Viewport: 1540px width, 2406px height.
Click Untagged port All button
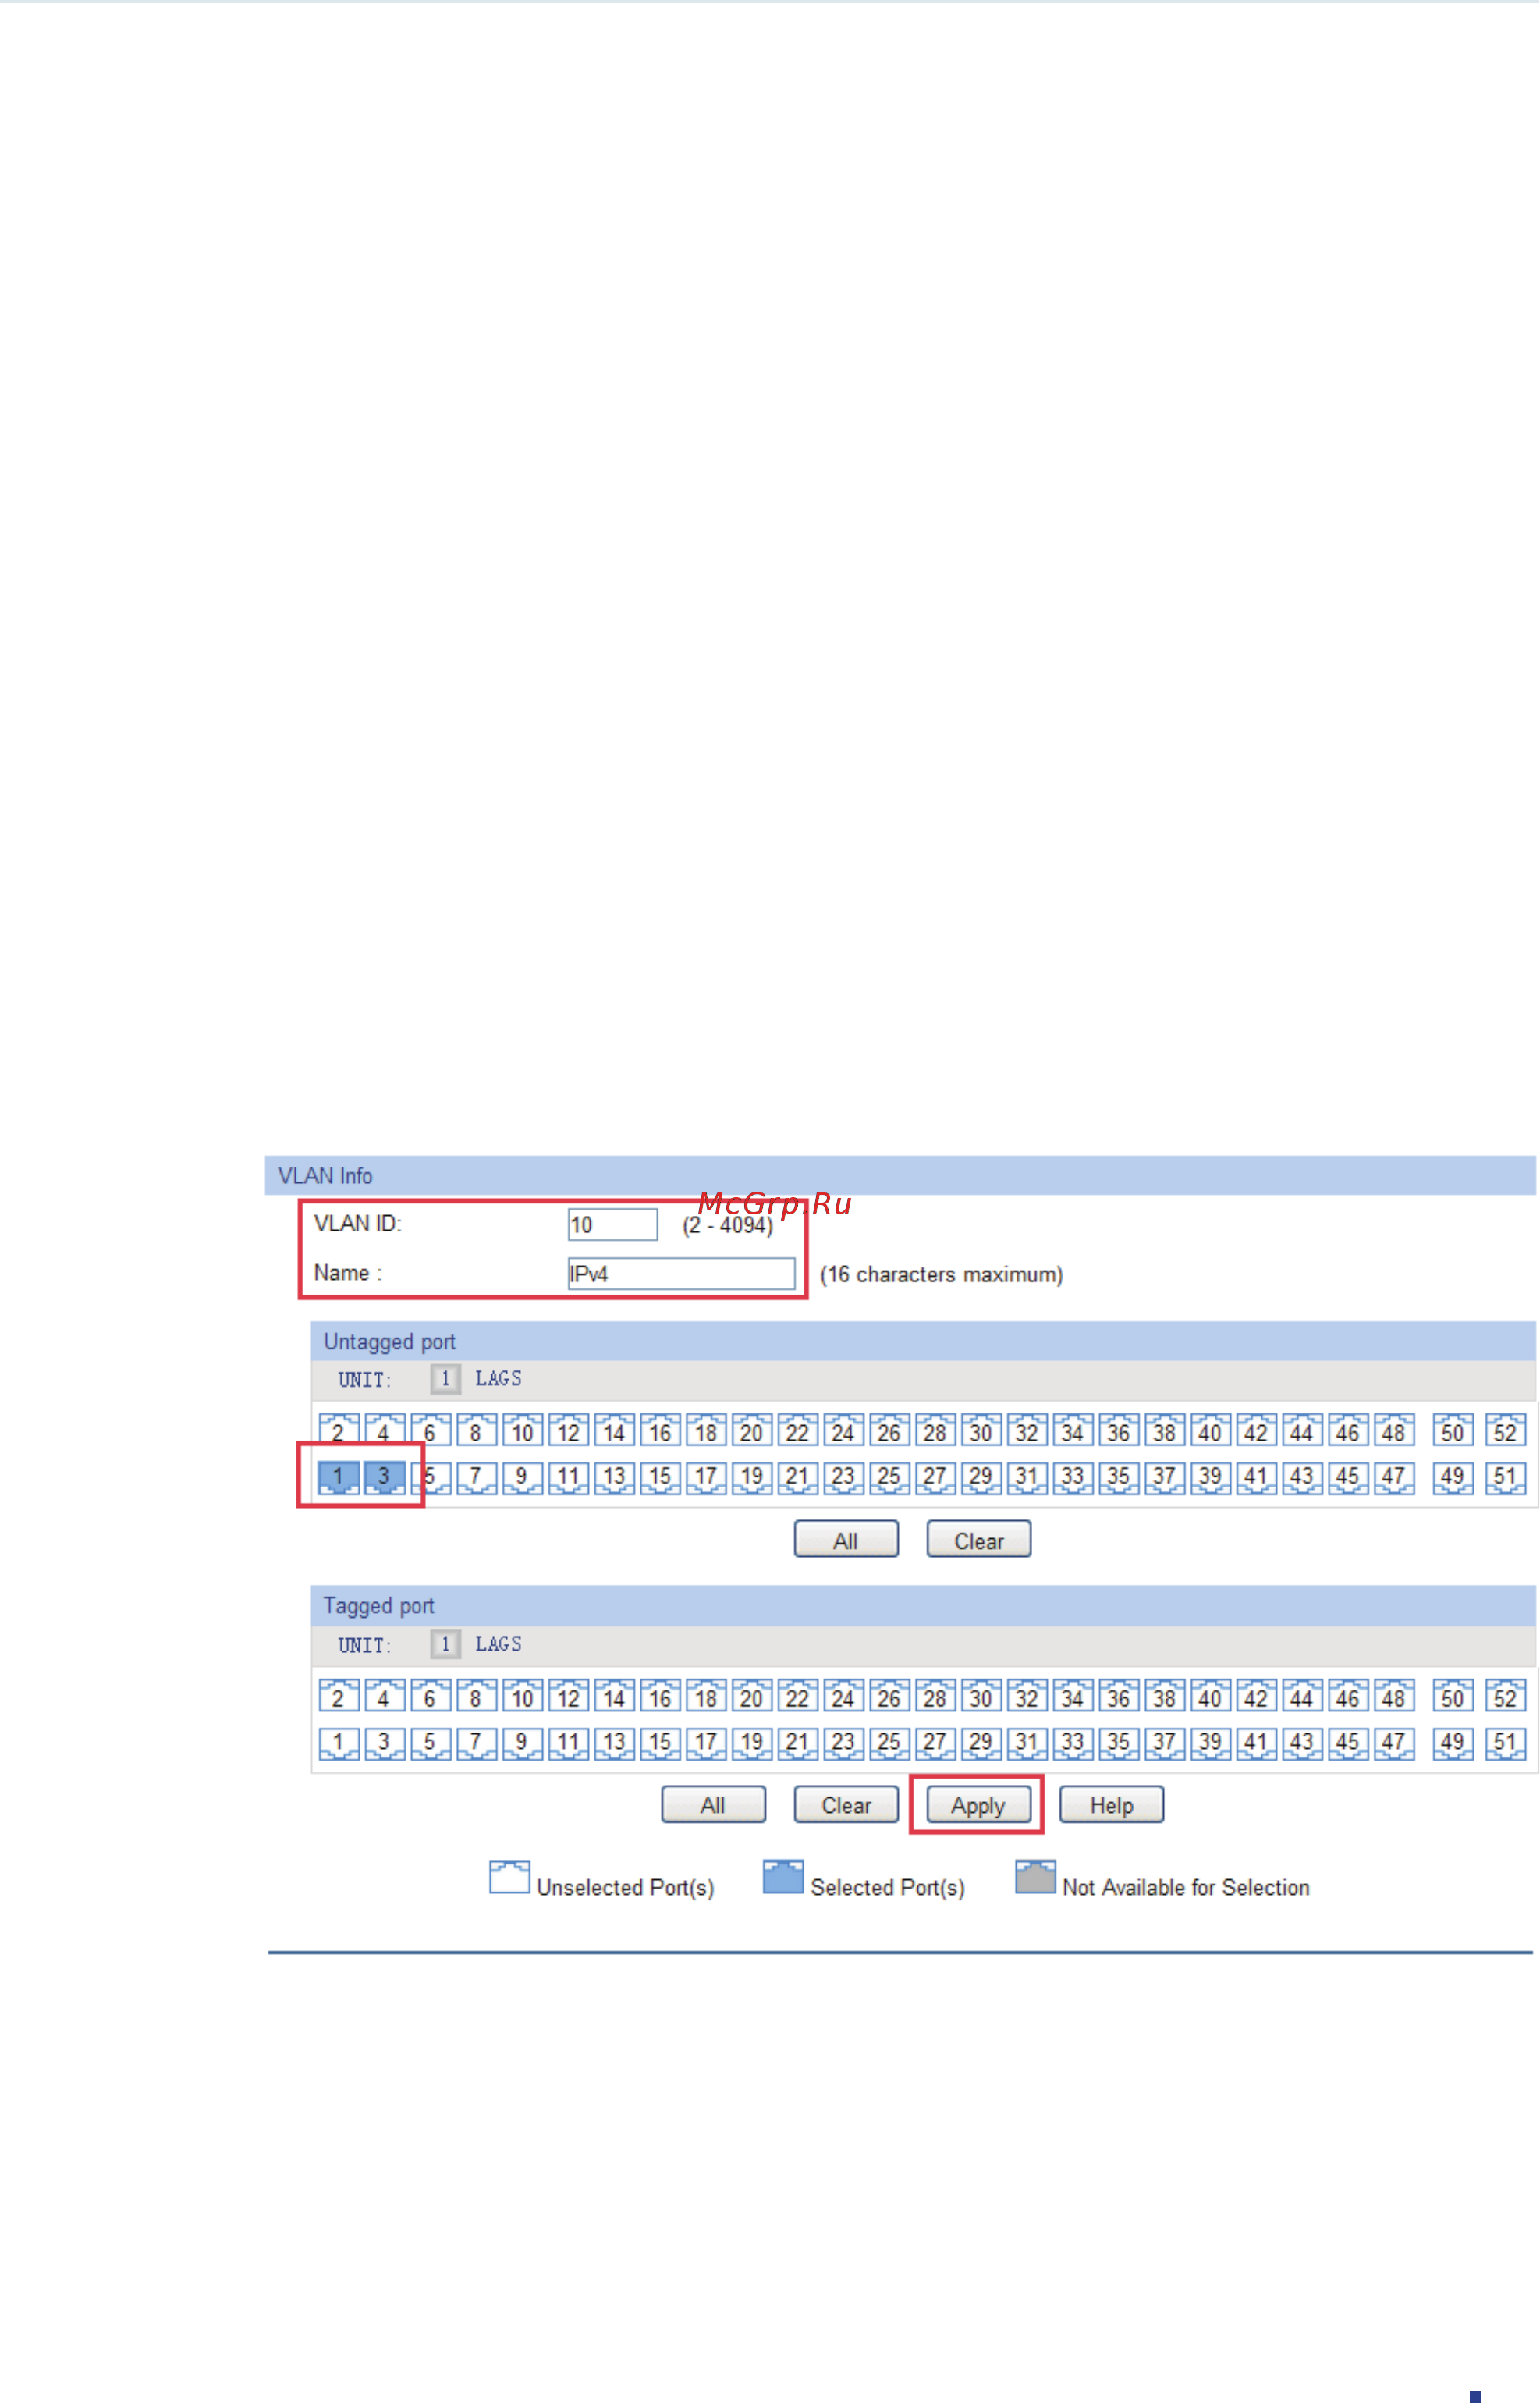847,1541
